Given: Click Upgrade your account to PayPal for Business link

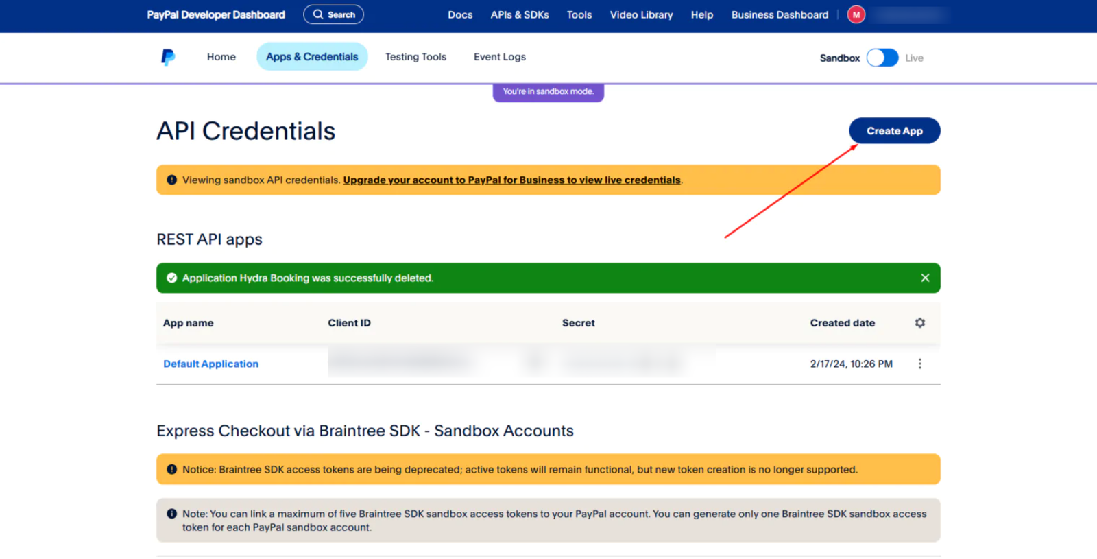Looking at the screenshot, I should [512, 180].
